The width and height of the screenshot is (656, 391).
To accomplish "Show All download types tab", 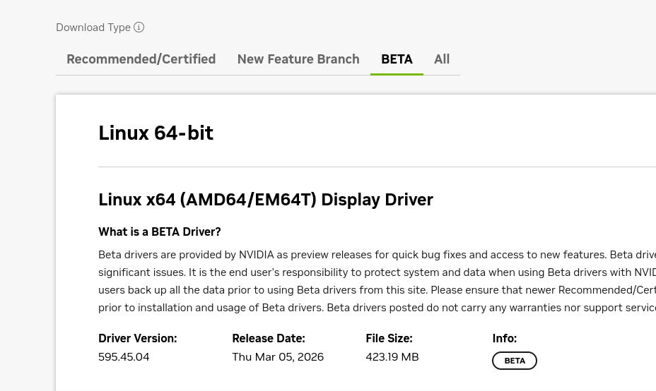I will point(442,59).
